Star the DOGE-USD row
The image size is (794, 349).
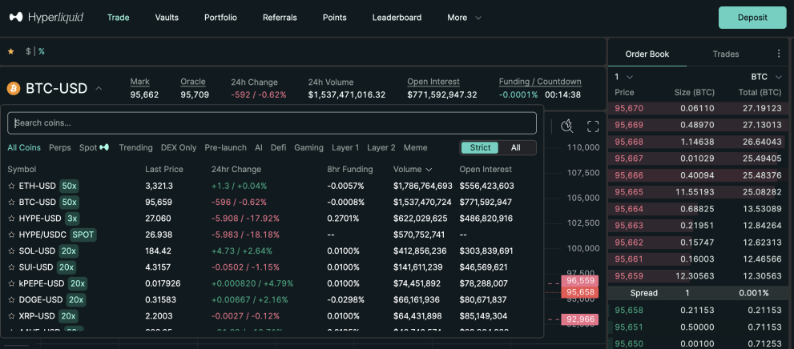click(x=11, y=299)
